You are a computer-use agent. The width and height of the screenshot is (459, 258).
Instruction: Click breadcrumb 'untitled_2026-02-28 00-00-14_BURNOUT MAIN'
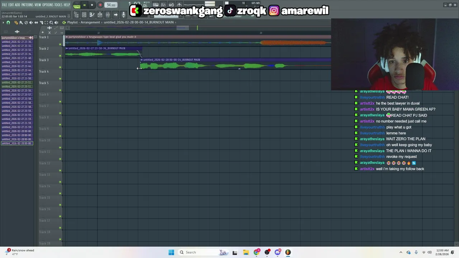[x=139, y=22]
